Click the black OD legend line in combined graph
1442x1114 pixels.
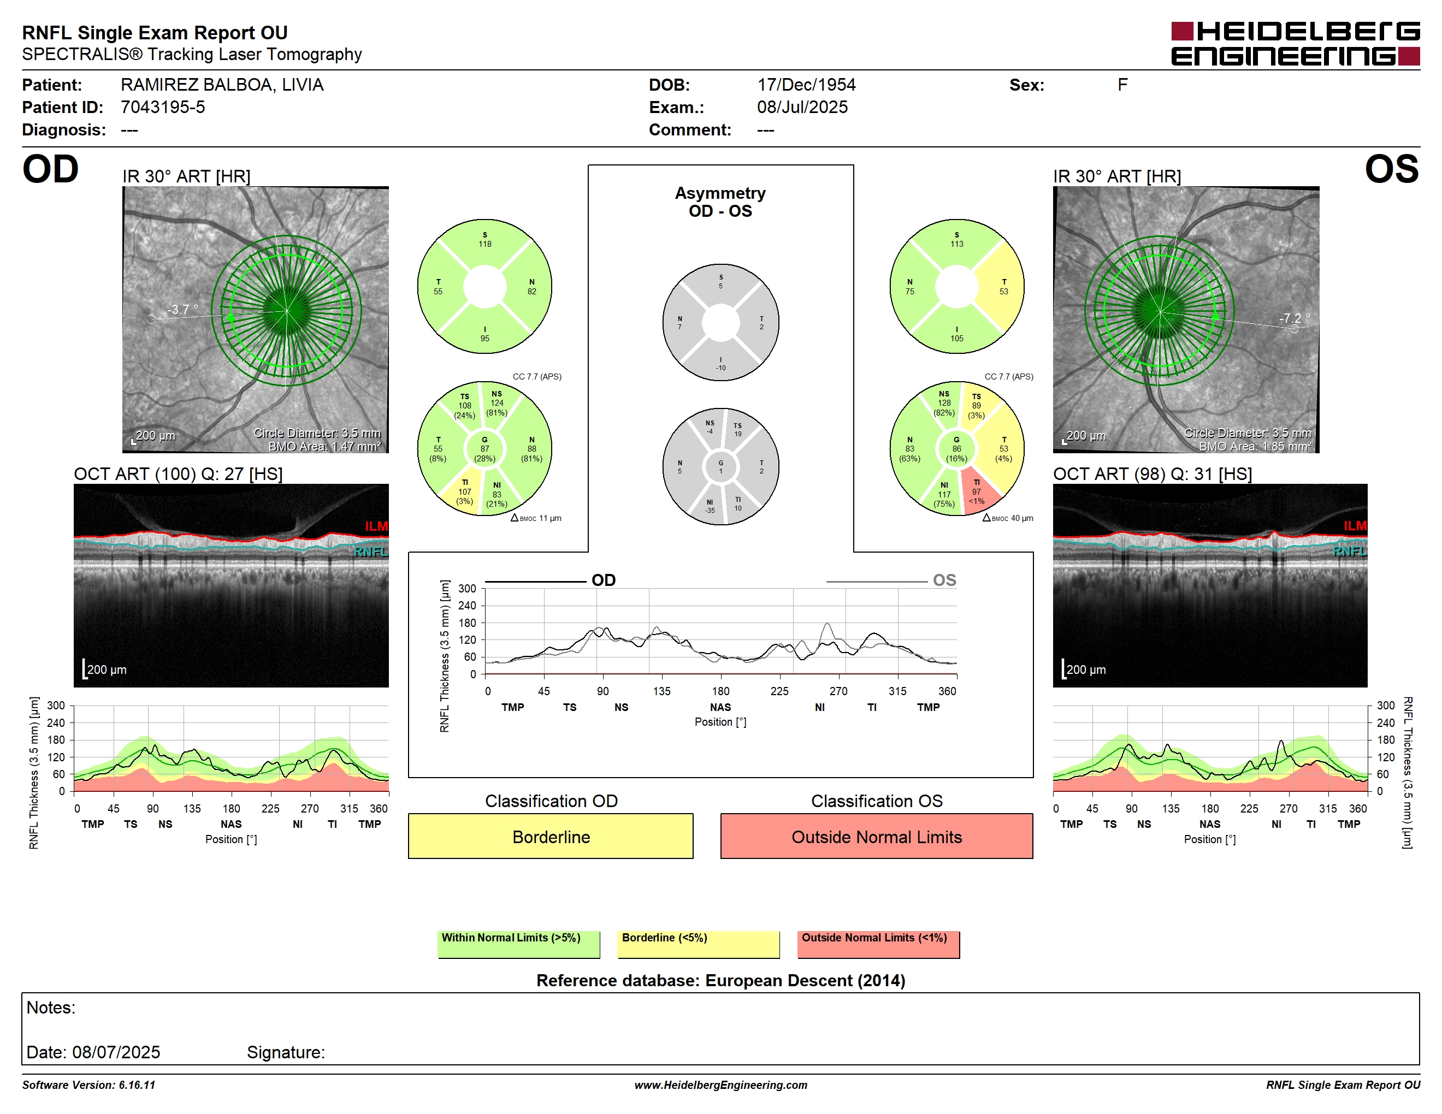click(535, 582)
